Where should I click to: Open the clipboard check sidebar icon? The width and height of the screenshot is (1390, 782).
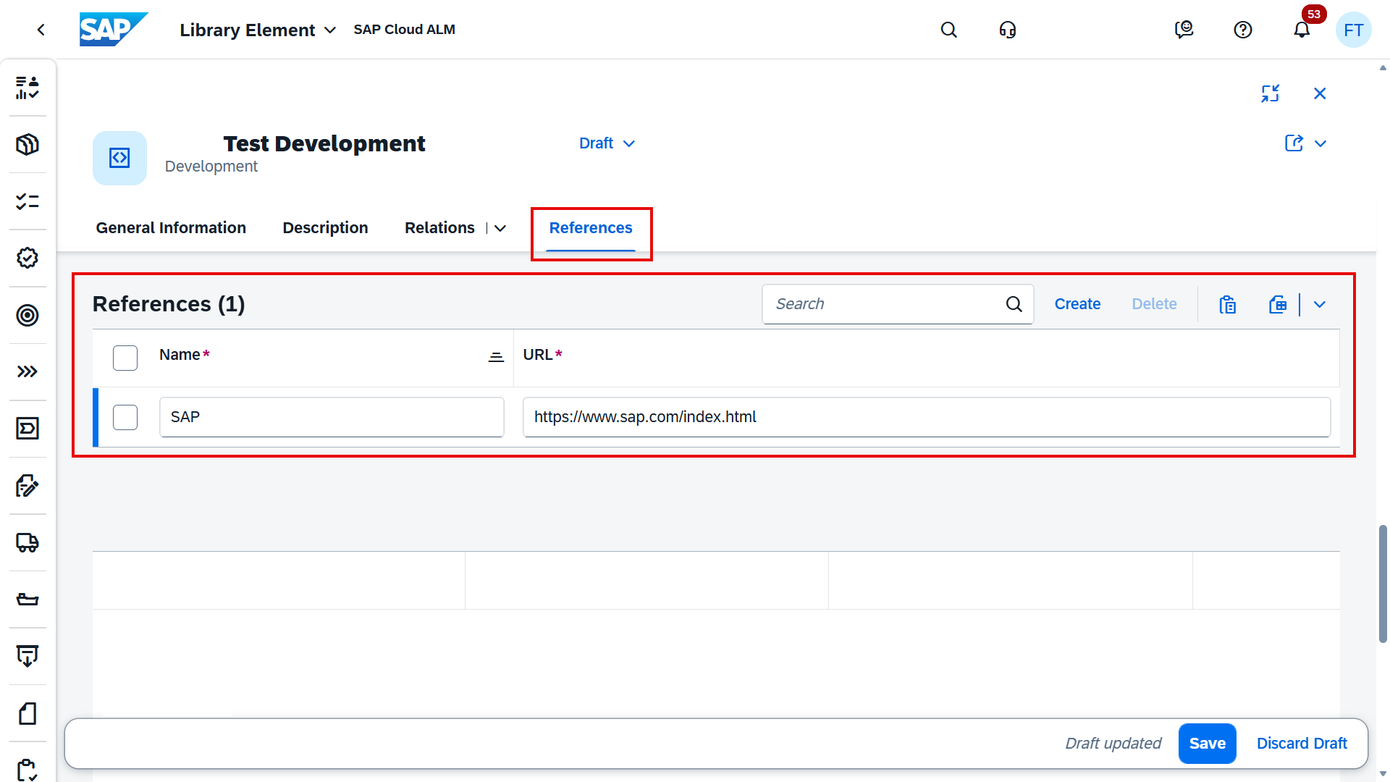click(x=28, y=769)
